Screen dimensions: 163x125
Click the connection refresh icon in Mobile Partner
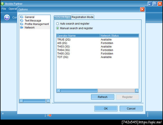click(x=7, y=17)
